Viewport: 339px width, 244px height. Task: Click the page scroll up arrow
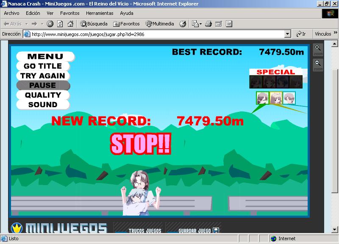334,44
